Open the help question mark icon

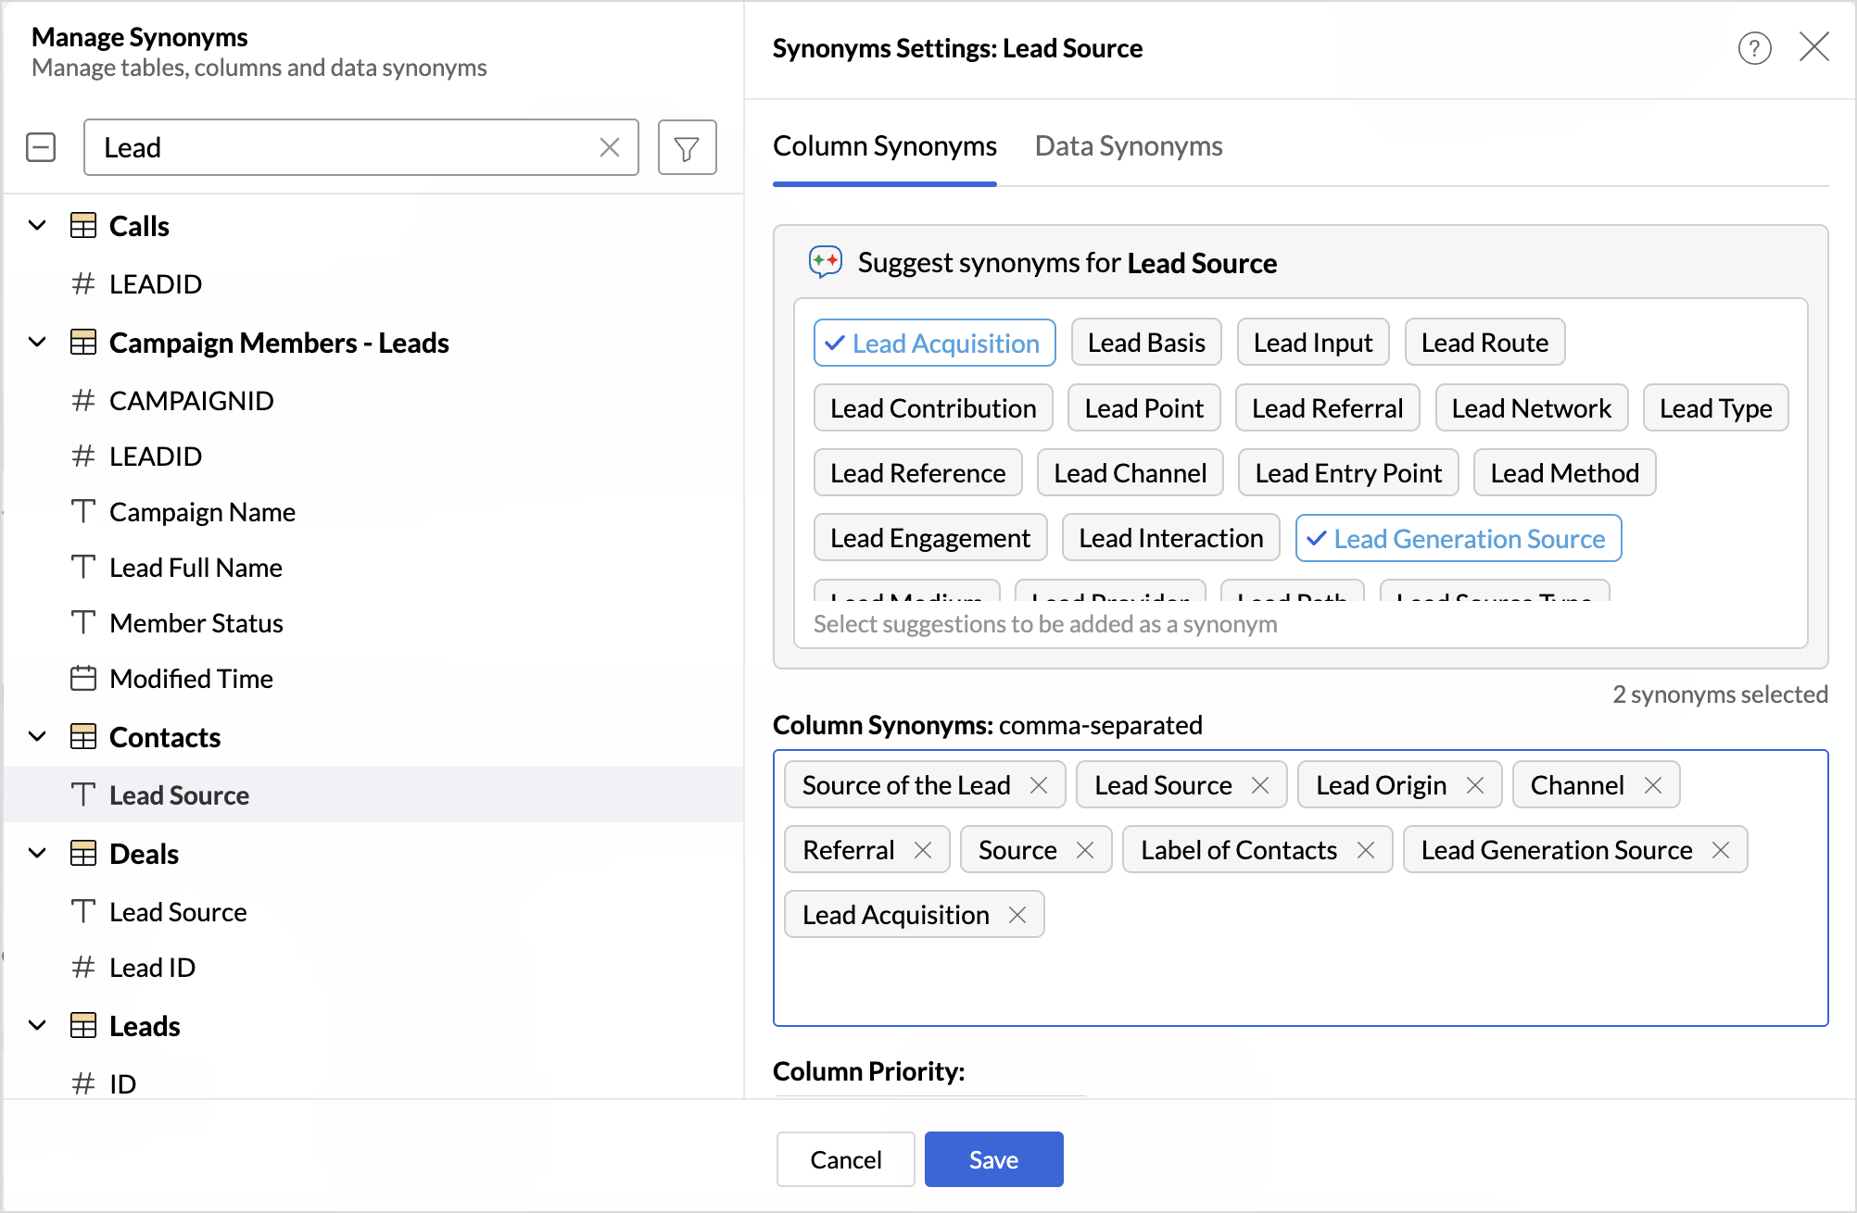[x=1754, y=48]
